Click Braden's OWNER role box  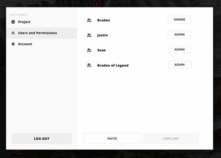(179, 20)
